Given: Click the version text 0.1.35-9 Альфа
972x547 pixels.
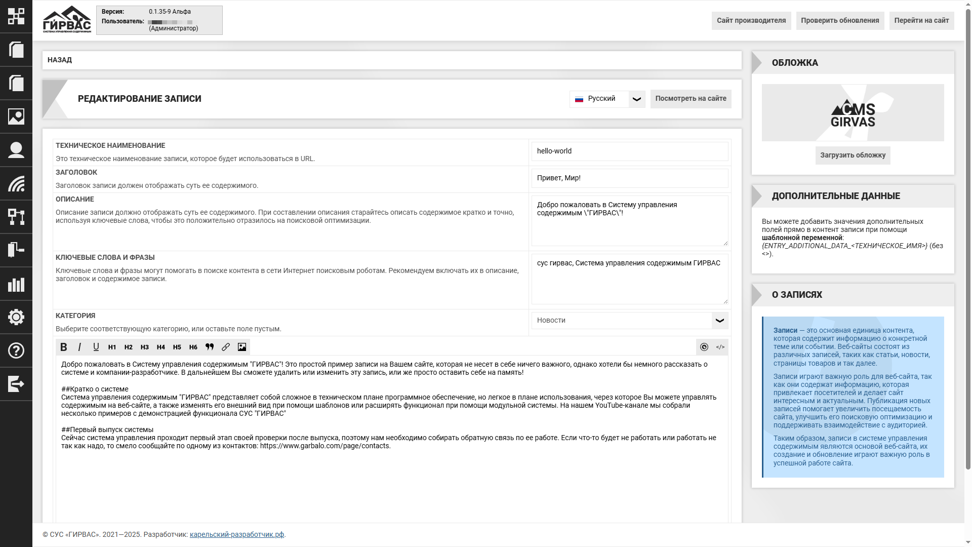Looking at the screenshot, I should [x=170, y=11].
